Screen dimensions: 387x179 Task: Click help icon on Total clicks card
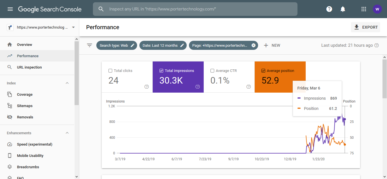pyautogui.click(x=146, y=87)
